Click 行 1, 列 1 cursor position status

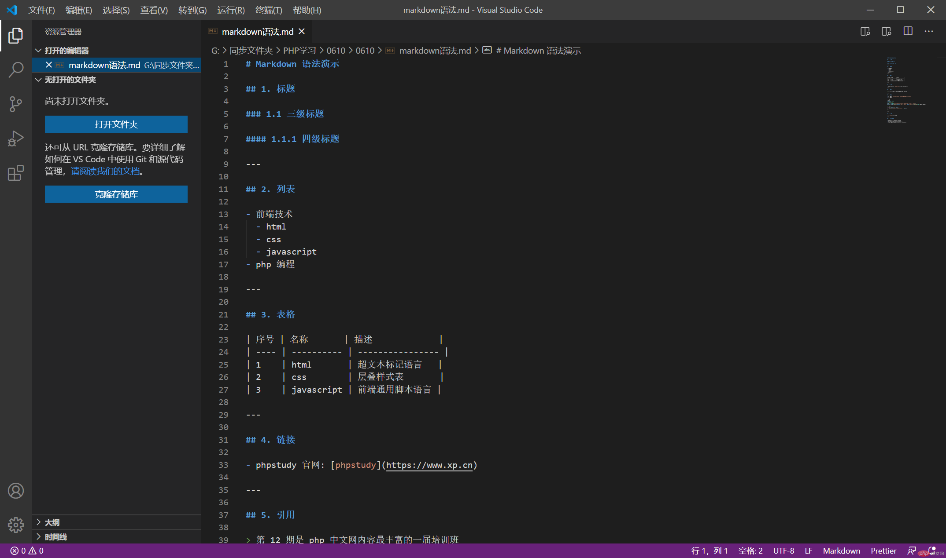tap(709, 551)
